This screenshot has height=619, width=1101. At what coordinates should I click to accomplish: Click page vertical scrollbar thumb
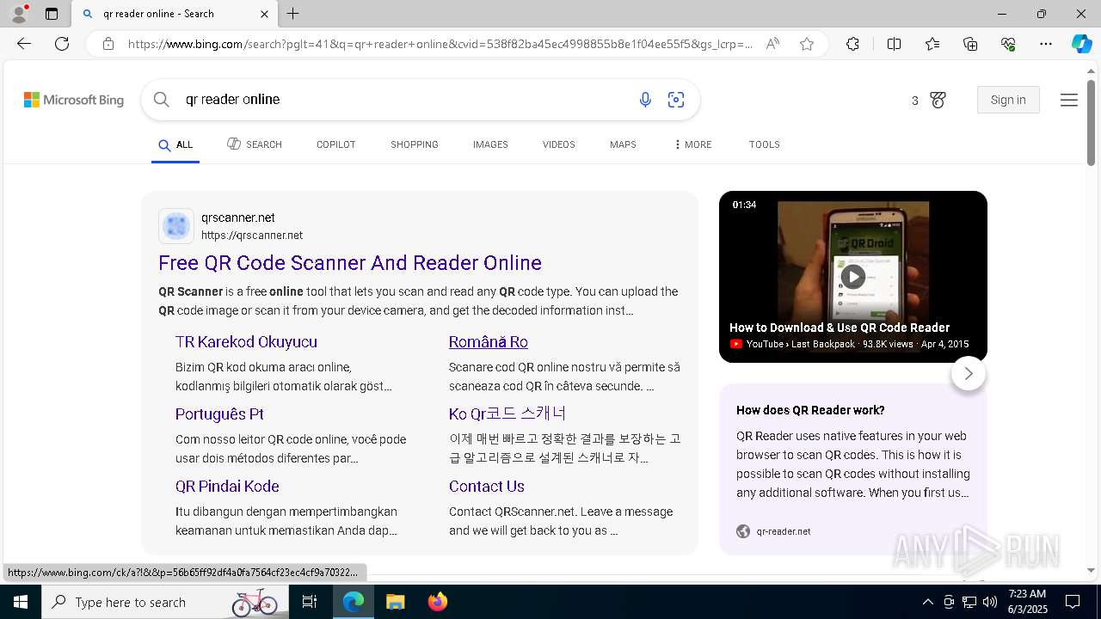[x=1091, y=123]
